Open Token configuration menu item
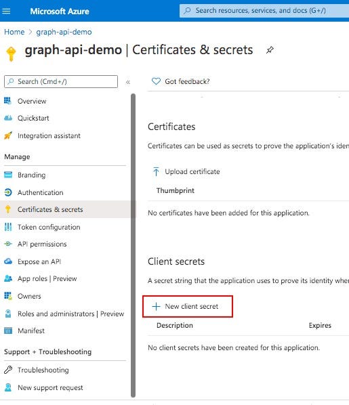The width and height of the screenshot is (349, 405). (49, 228)
